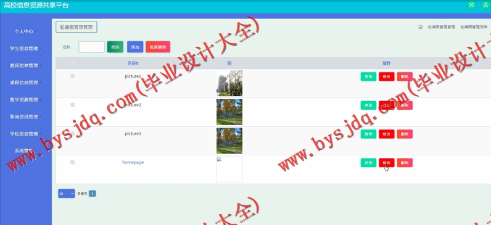Expand the 课程信息管理 sidebar menu
This screenshot has height=225, width=491.
[x=26, y=83]
